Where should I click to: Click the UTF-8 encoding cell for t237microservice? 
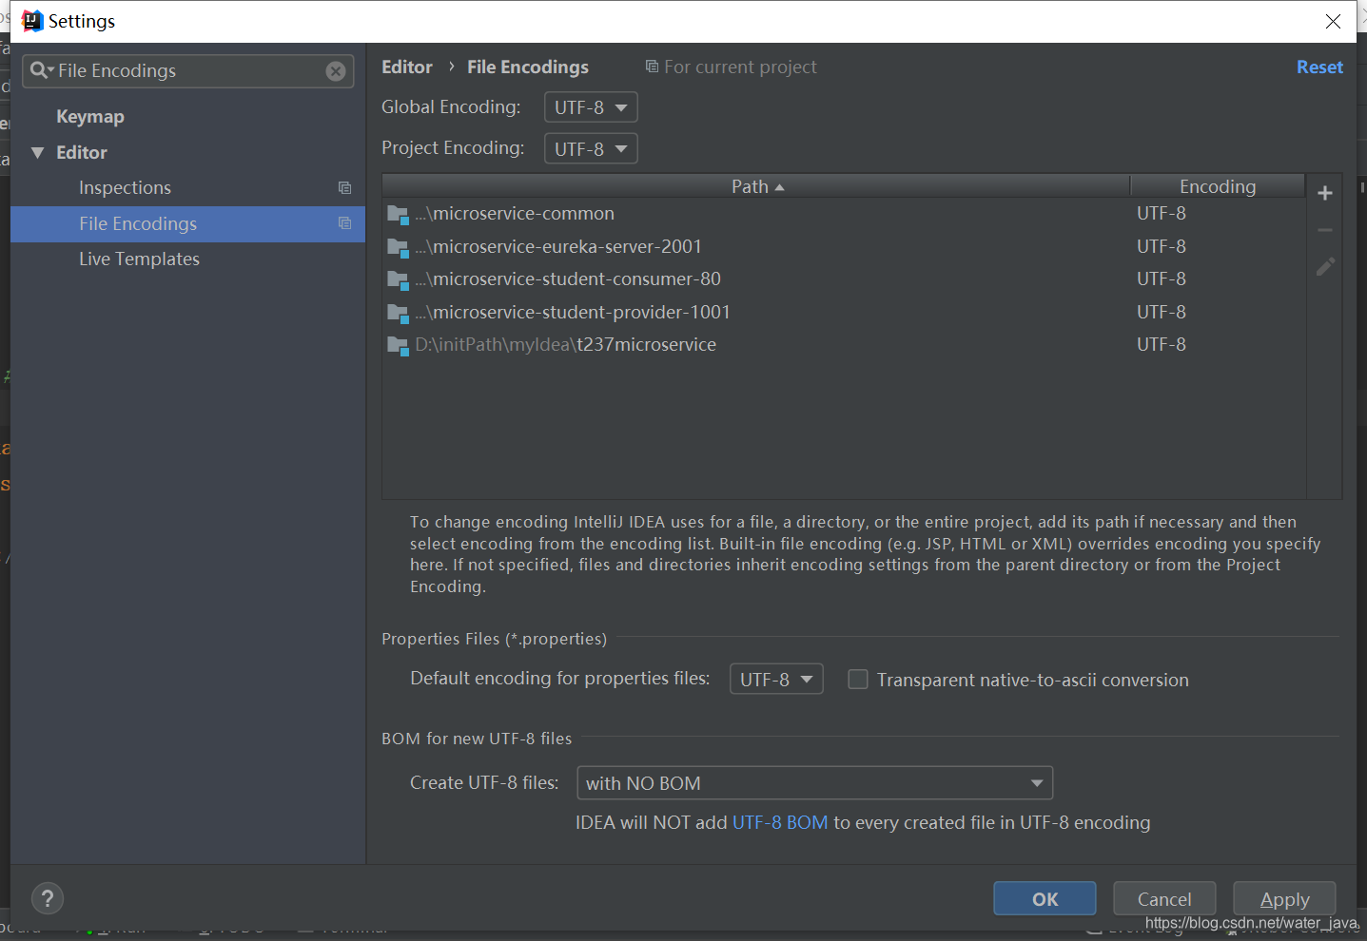1162,345
